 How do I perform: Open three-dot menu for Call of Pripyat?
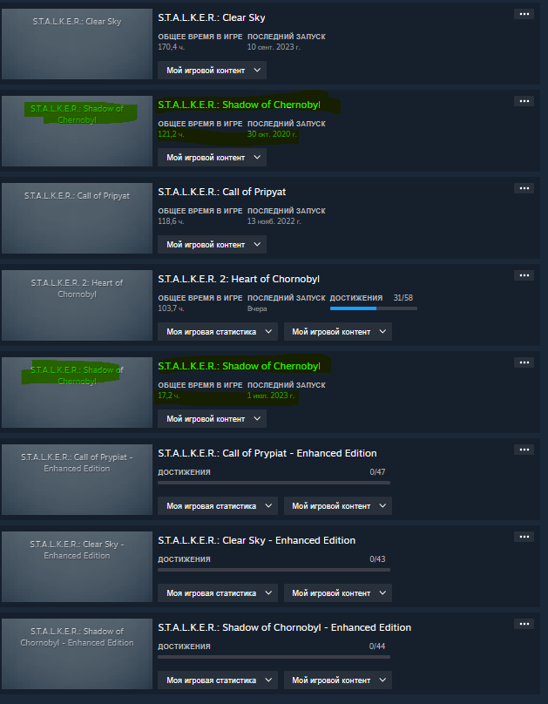tap(524, 188)
